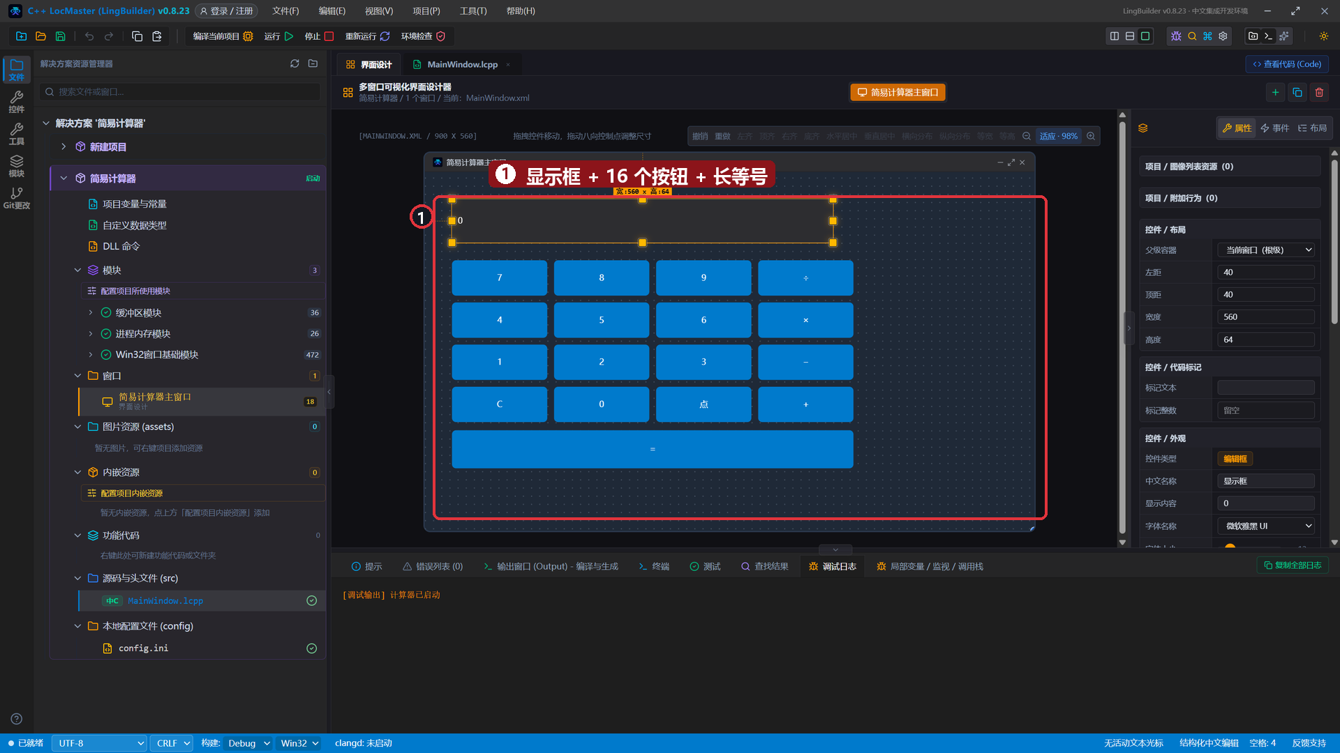
Task: Switch to the MainWindow.lcpp tab
Action: (462, 64)
